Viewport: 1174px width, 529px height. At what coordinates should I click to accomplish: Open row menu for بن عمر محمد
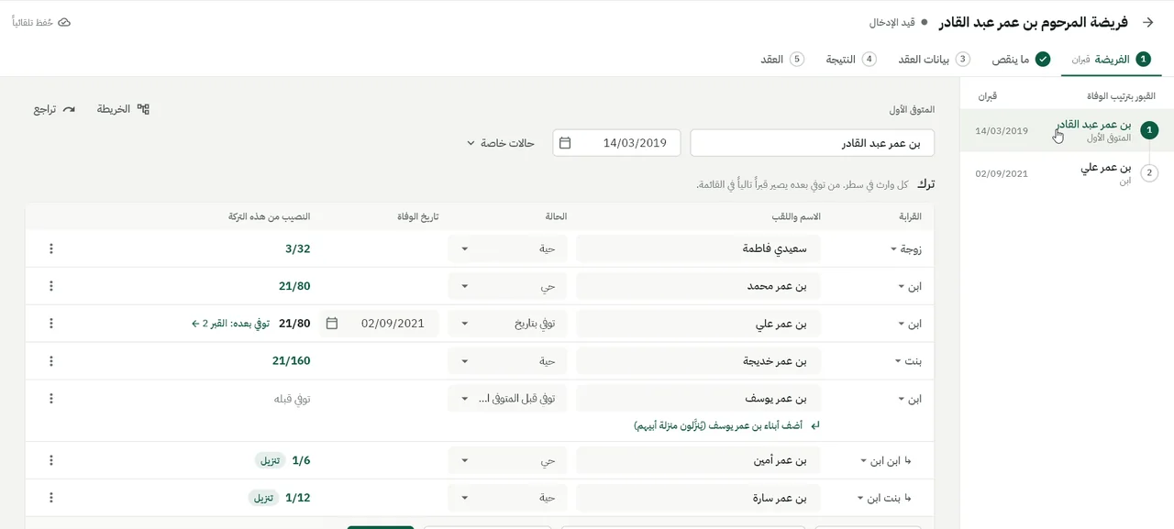(x=51, y=286)
